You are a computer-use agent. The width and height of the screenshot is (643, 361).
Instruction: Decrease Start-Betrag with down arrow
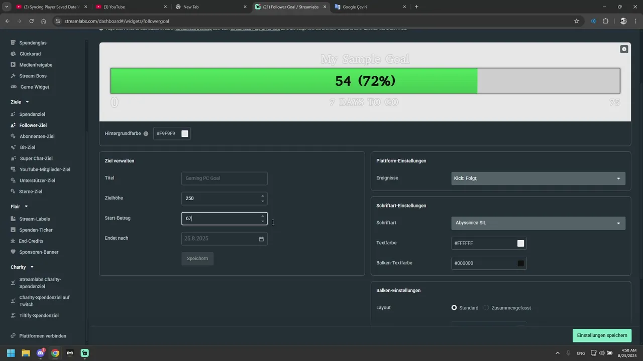[263, 222]
